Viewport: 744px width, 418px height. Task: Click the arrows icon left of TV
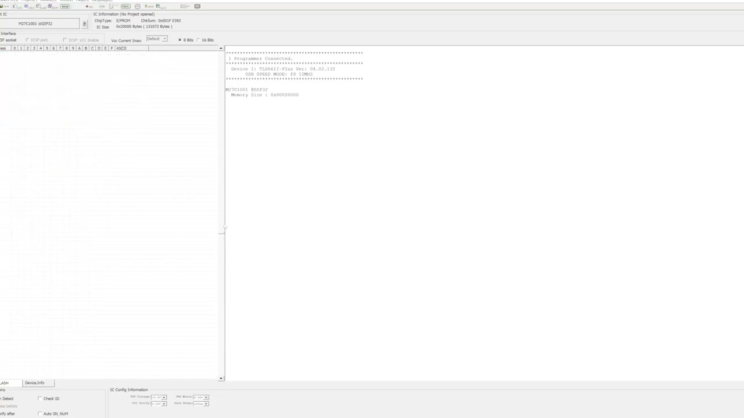[184, 6]
